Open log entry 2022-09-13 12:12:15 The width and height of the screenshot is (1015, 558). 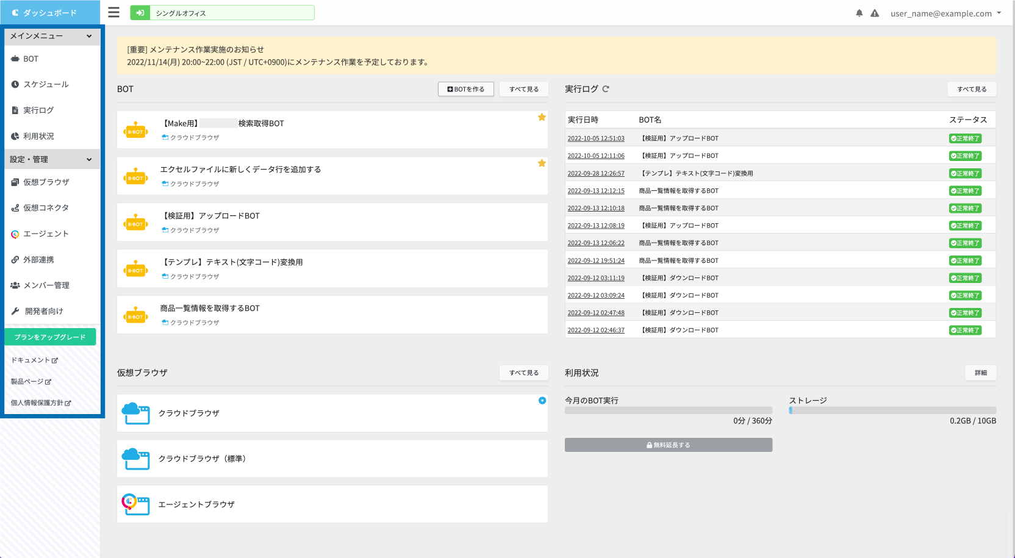click(596, 191)
